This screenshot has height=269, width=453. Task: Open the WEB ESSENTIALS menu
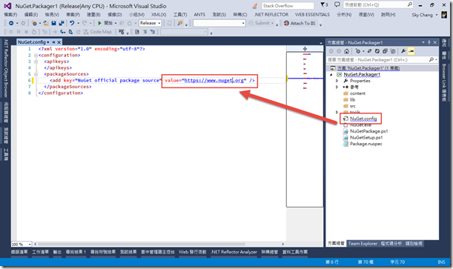pos(312,14)
